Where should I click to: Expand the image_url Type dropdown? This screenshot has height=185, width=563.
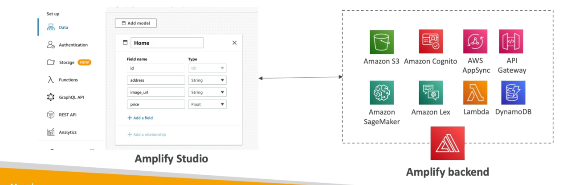pos(207,92)
